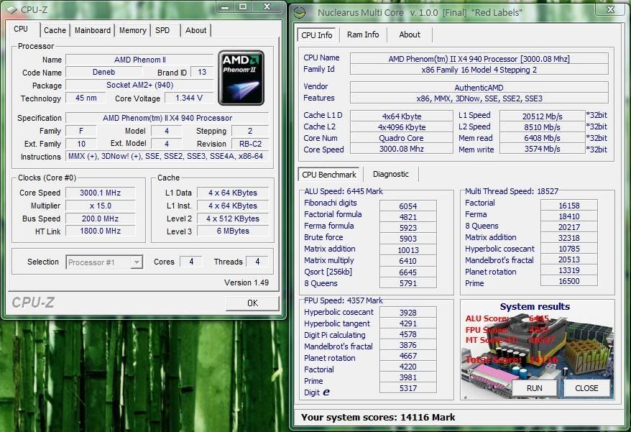Click the Multi Thread Matrix addition score 32318
This screenshot has width=631, height=432.
pyautogui.click(x=569, y=238)
